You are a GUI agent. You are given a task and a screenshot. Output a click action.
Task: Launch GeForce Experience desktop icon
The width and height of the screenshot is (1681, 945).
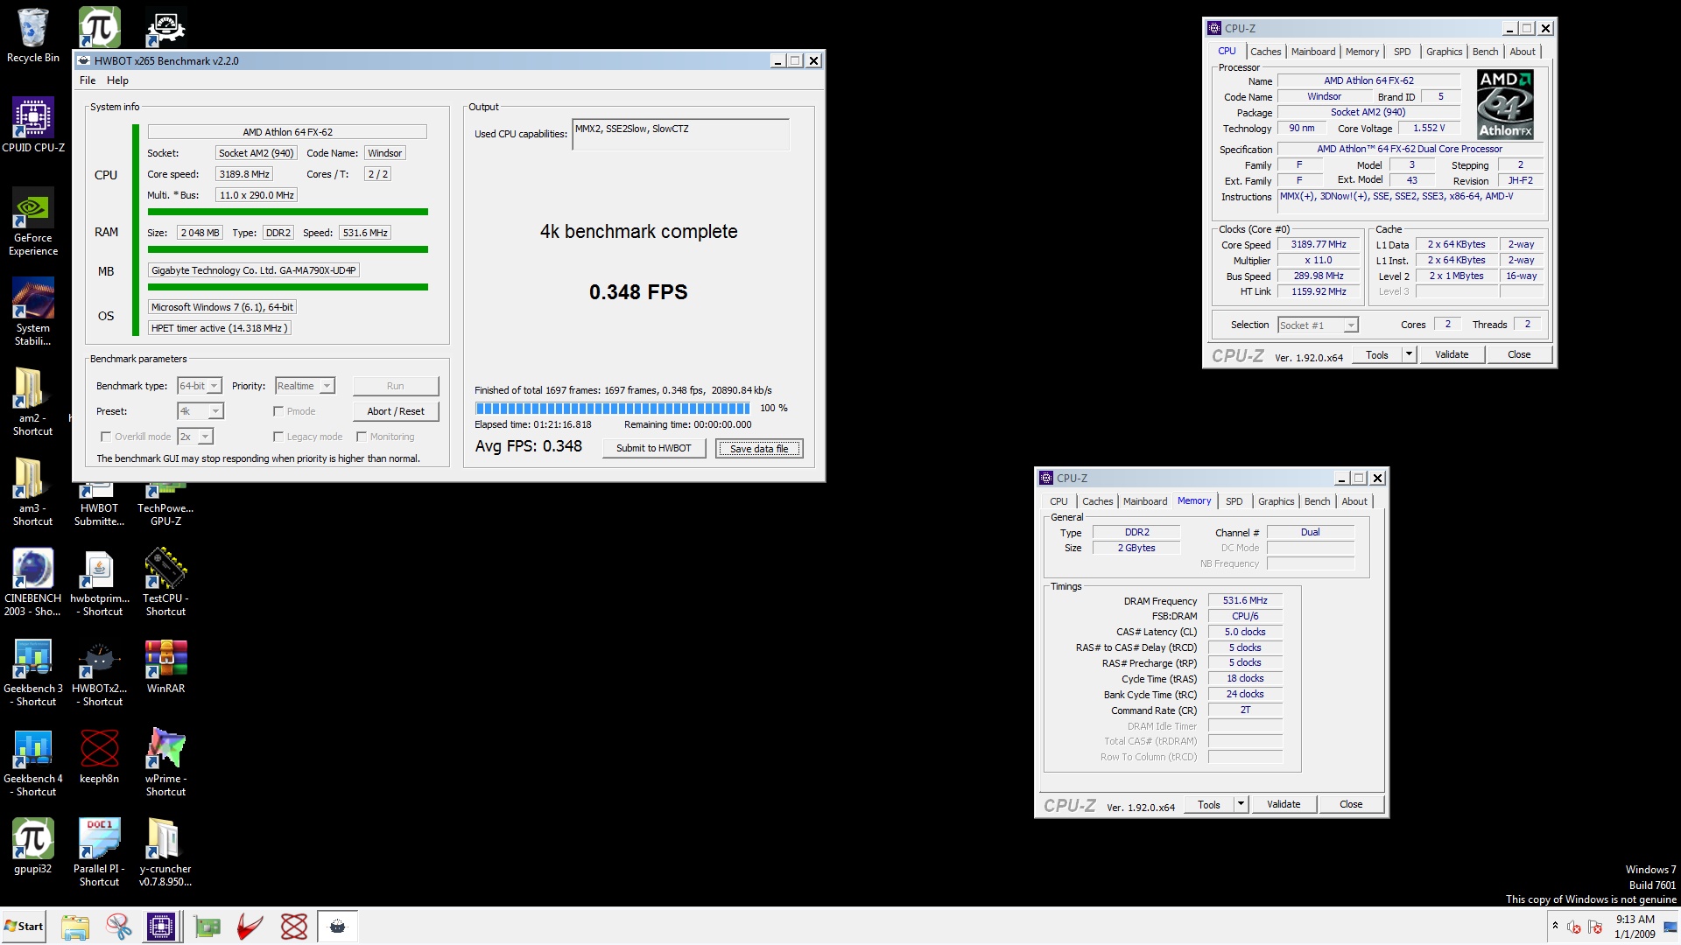pos(33,222)
